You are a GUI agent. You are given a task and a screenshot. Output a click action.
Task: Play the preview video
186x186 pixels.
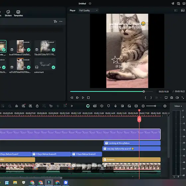click(x=83, y=98)
